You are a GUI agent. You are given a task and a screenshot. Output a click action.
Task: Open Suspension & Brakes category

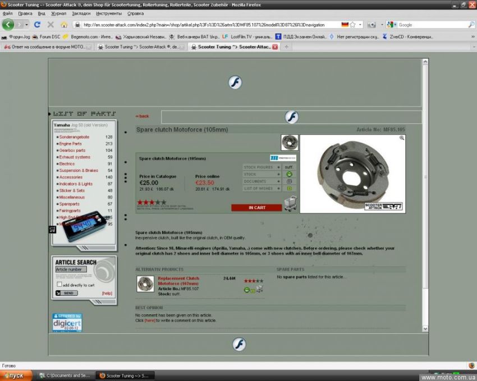pos(79,170)
